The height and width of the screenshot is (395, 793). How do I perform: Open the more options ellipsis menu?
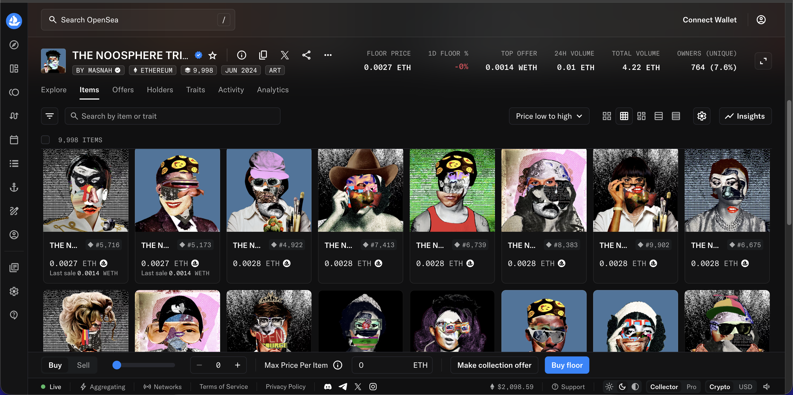pos(328,55)
